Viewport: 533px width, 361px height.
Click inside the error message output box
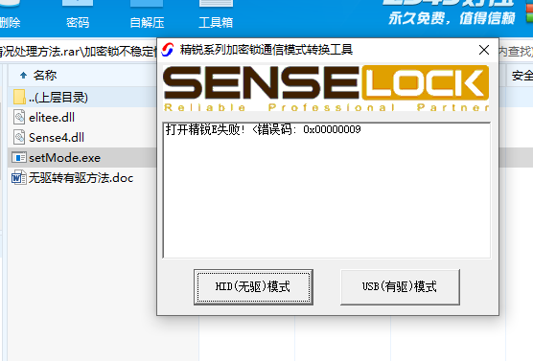click(327, 191)
